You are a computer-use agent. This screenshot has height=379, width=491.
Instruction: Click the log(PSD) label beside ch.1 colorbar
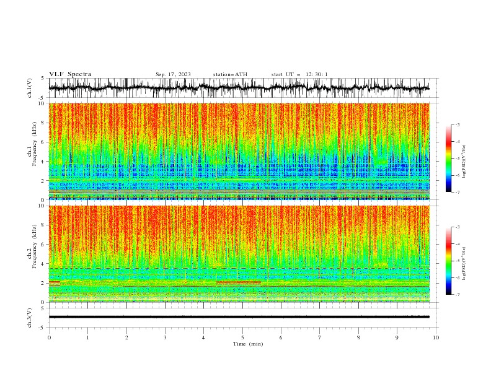click(x=464, y=162)
